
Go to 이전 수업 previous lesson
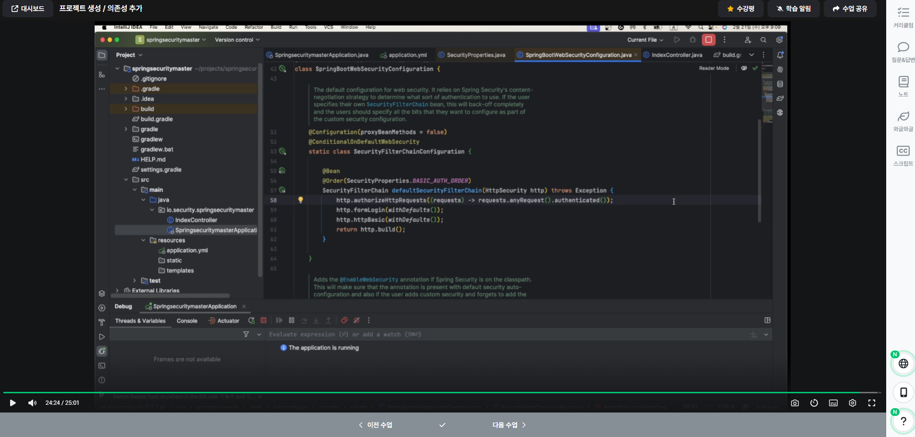click(x=376, y=425)
